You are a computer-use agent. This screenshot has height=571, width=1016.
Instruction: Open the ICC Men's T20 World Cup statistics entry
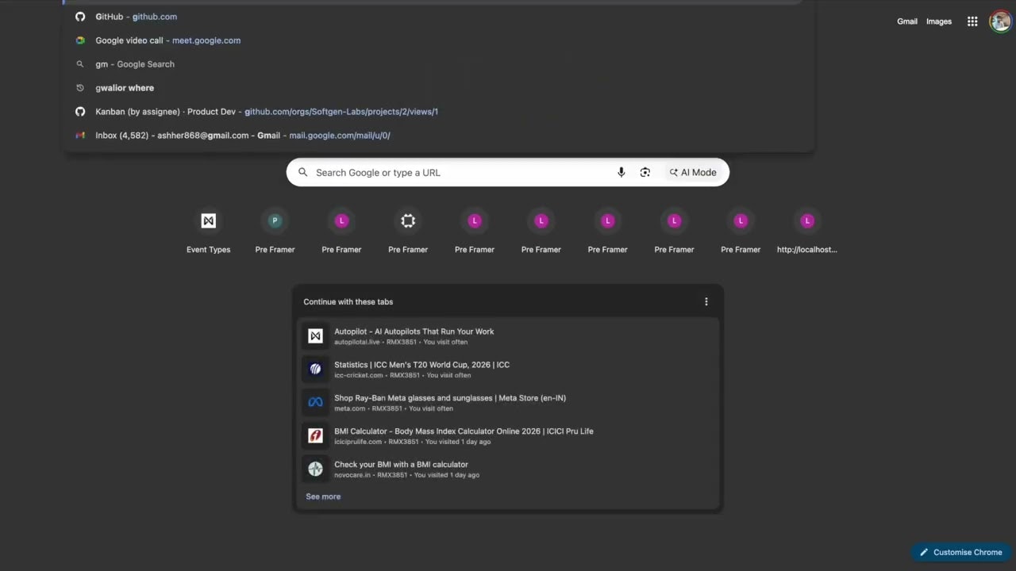tap(508, 370)
